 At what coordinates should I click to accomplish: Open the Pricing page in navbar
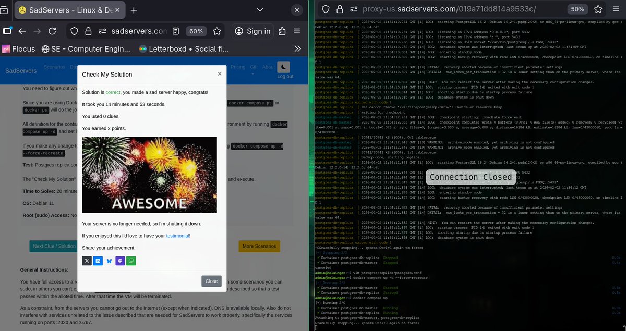[238, 67]
